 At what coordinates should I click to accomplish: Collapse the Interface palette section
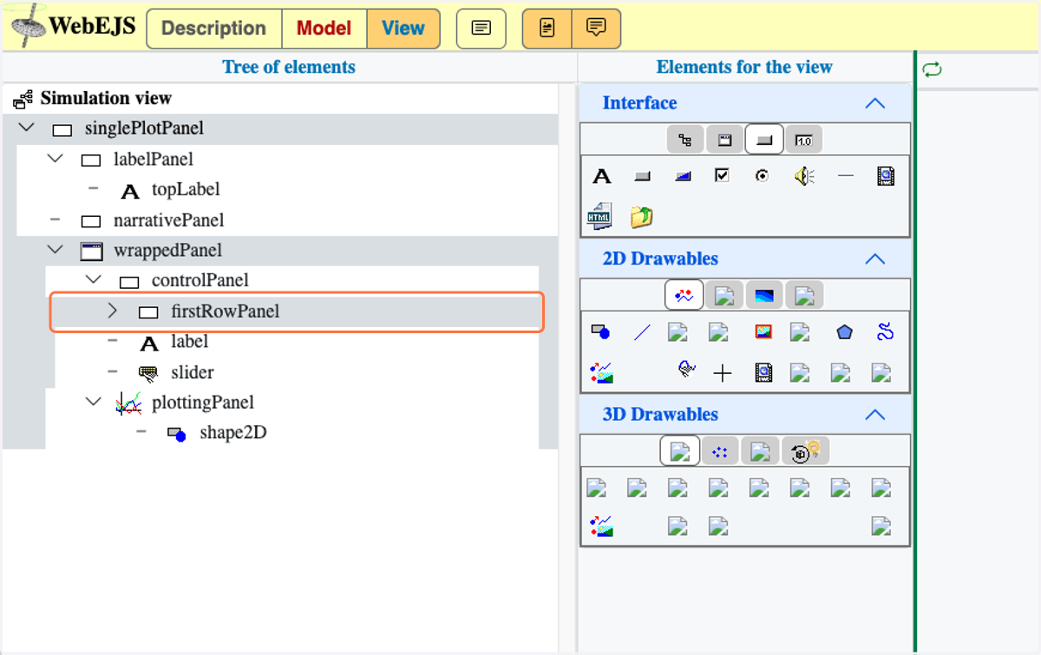875,103
